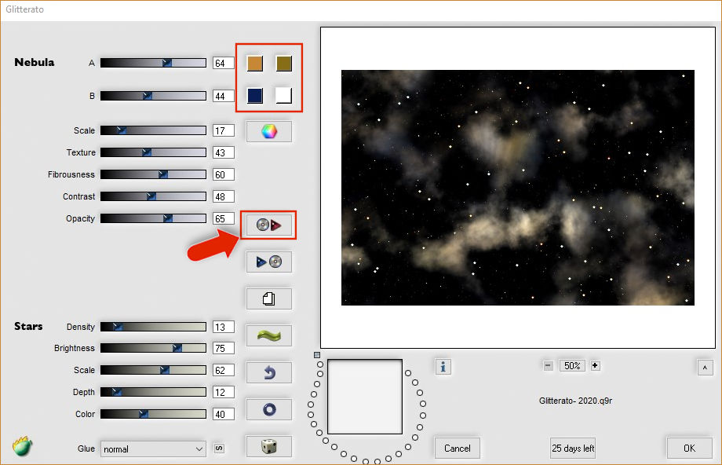
Task: Click the blue-arrow-and-disc preset button
Action: click(x=268, y=262)
